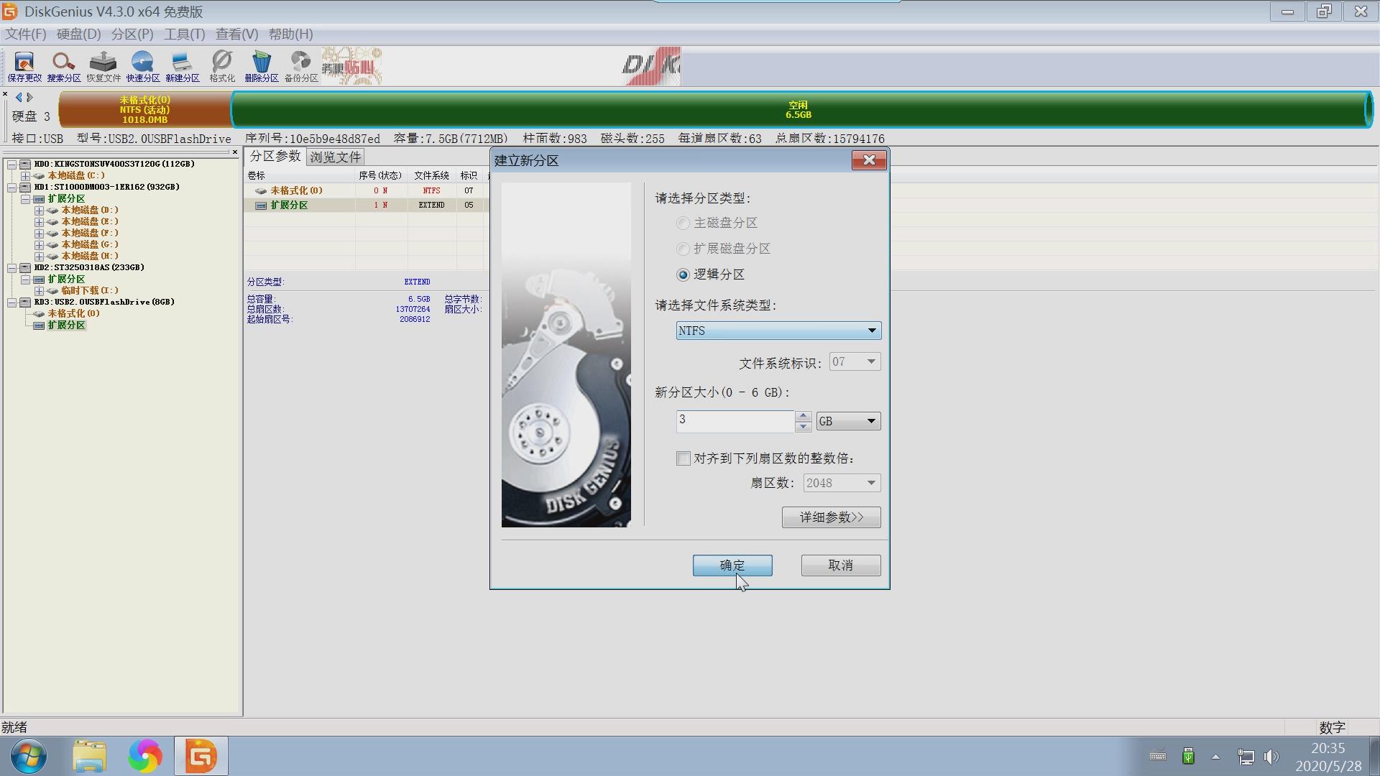The image size is (1380, 776).
Task: Expand the HD2:ST3250318AS disk node
Action: [11, 267]
